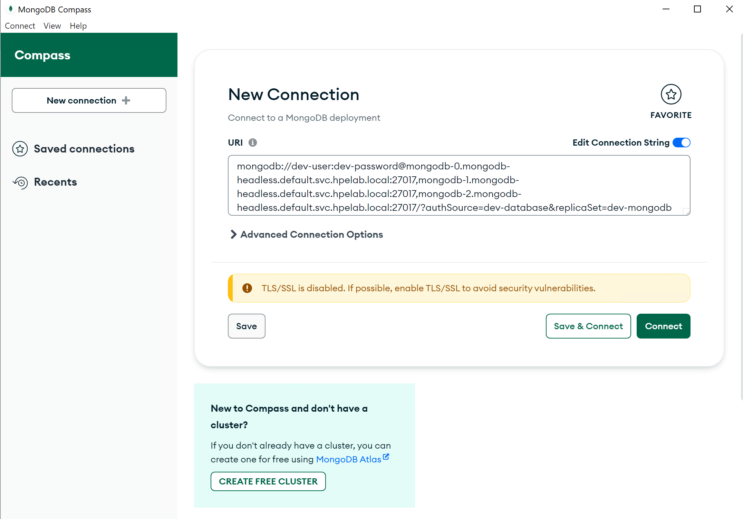Mark connection as favorite with star icon
The image size is (743, 519).
click(670, 94)
